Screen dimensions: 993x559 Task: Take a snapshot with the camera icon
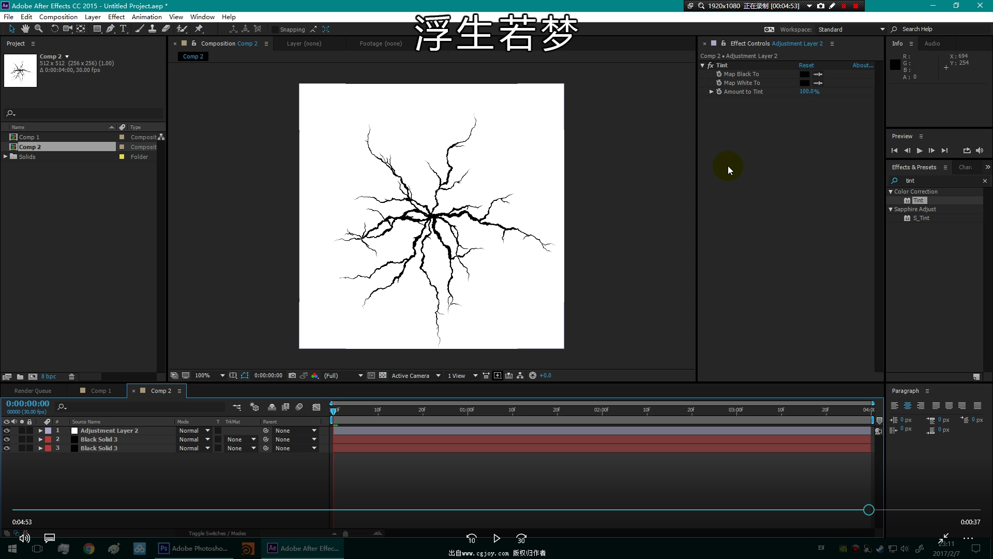click(292, 376)
